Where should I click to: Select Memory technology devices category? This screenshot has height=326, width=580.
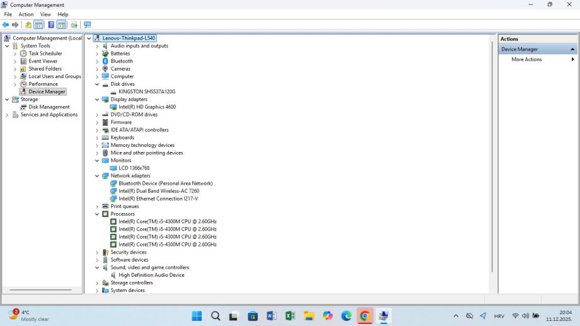(x=142, y=145)
